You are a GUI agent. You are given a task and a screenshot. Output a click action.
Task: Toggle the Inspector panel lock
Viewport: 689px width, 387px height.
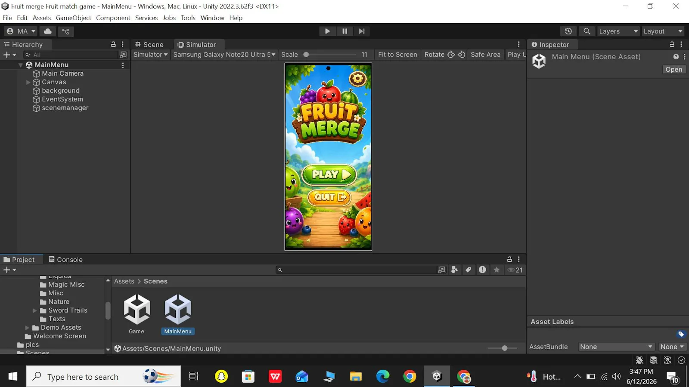[x=672, y=44]
